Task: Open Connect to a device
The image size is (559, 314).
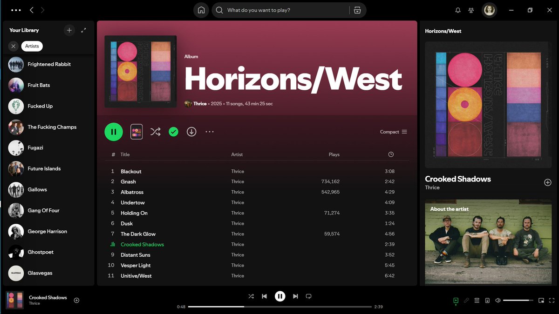Action: pyautogui.click(x=487, y=301)
